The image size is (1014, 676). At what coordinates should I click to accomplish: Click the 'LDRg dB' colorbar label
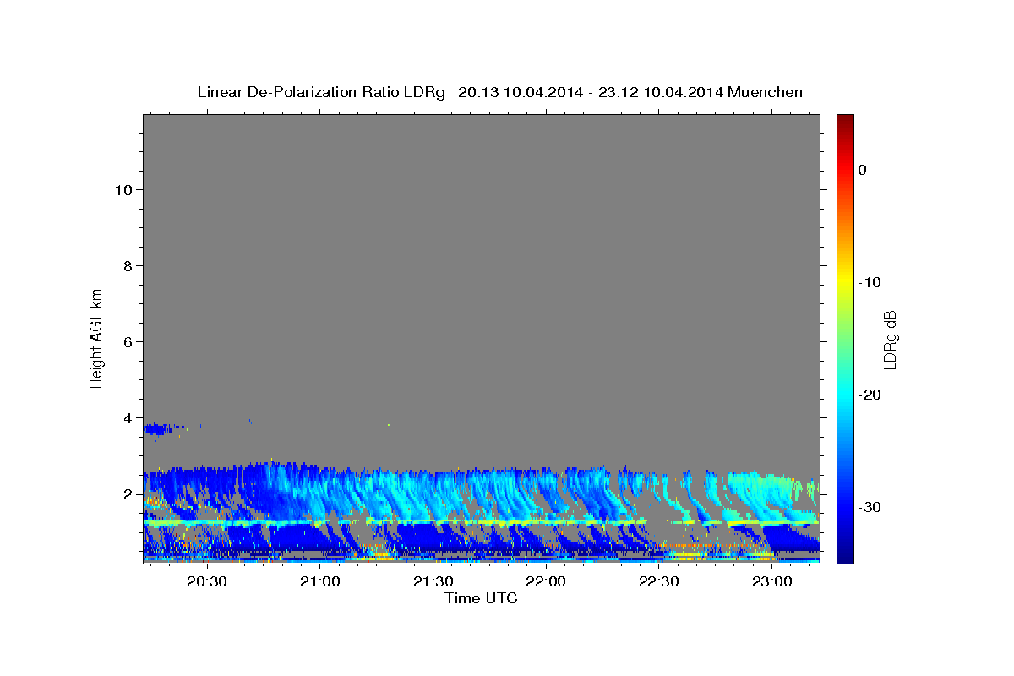(x=890, y=339)
